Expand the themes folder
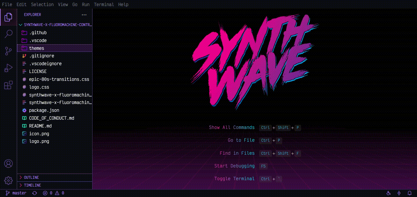The height and width of the screenshot is (197, 417). (55, 48)
